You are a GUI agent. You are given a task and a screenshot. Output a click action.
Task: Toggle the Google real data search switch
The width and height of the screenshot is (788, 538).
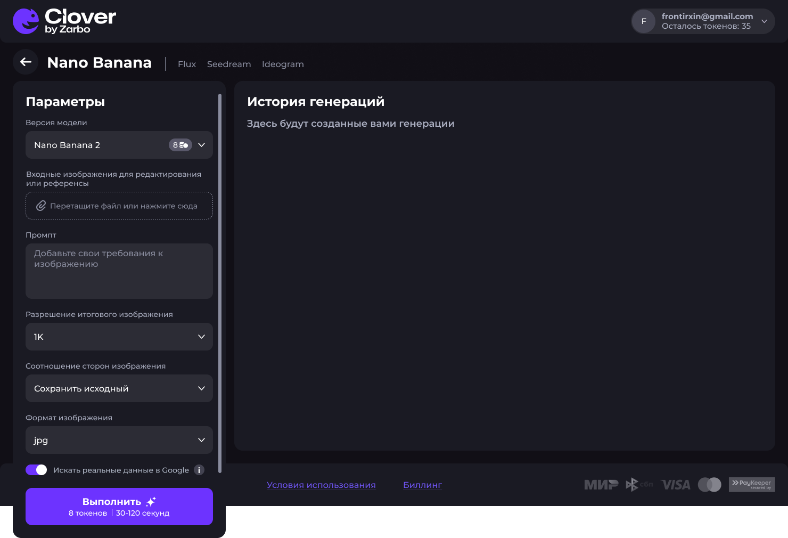(x=36, y=470)
